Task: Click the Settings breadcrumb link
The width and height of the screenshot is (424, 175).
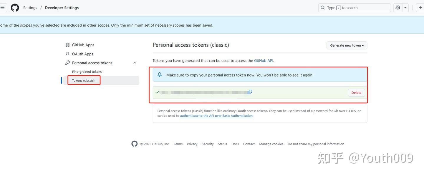Action: point(30,8)
